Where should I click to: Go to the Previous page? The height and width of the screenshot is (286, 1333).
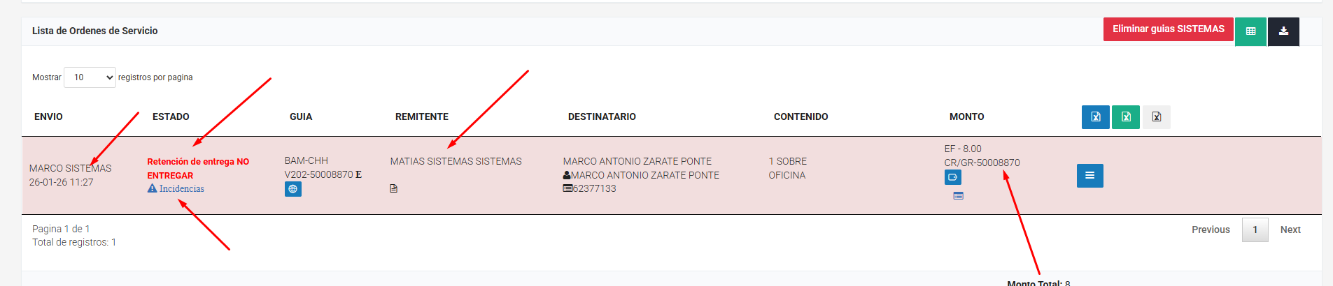1211,229
